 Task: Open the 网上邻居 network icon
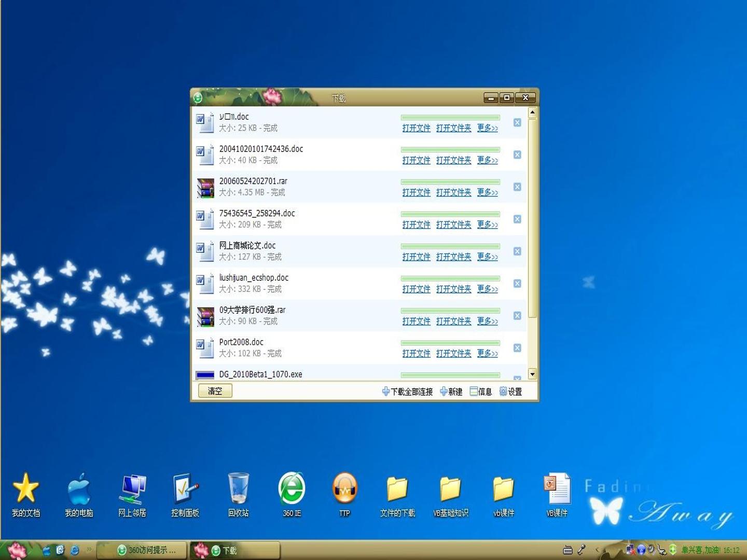click(132, 494)
